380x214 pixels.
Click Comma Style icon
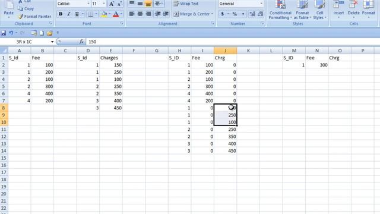(243, 14)
